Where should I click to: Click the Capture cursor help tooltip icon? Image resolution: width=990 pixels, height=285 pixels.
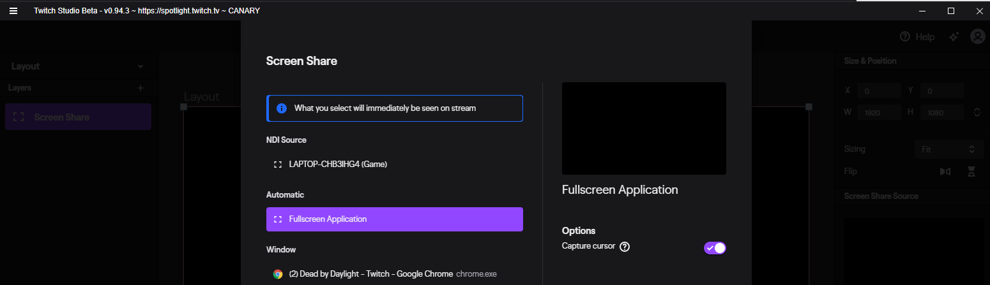tap(625, 247)
